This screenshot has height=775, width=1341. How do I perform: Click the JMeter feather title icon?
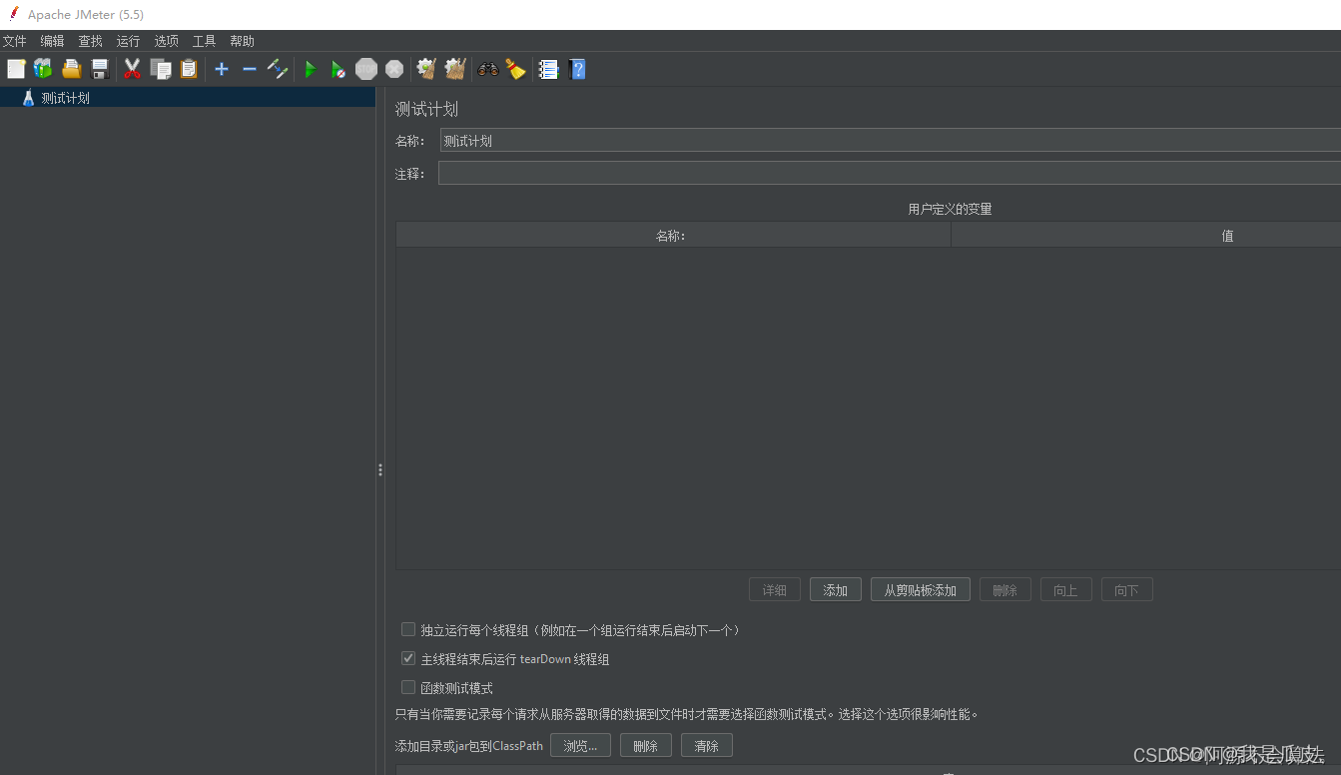[x=13, y=14]
